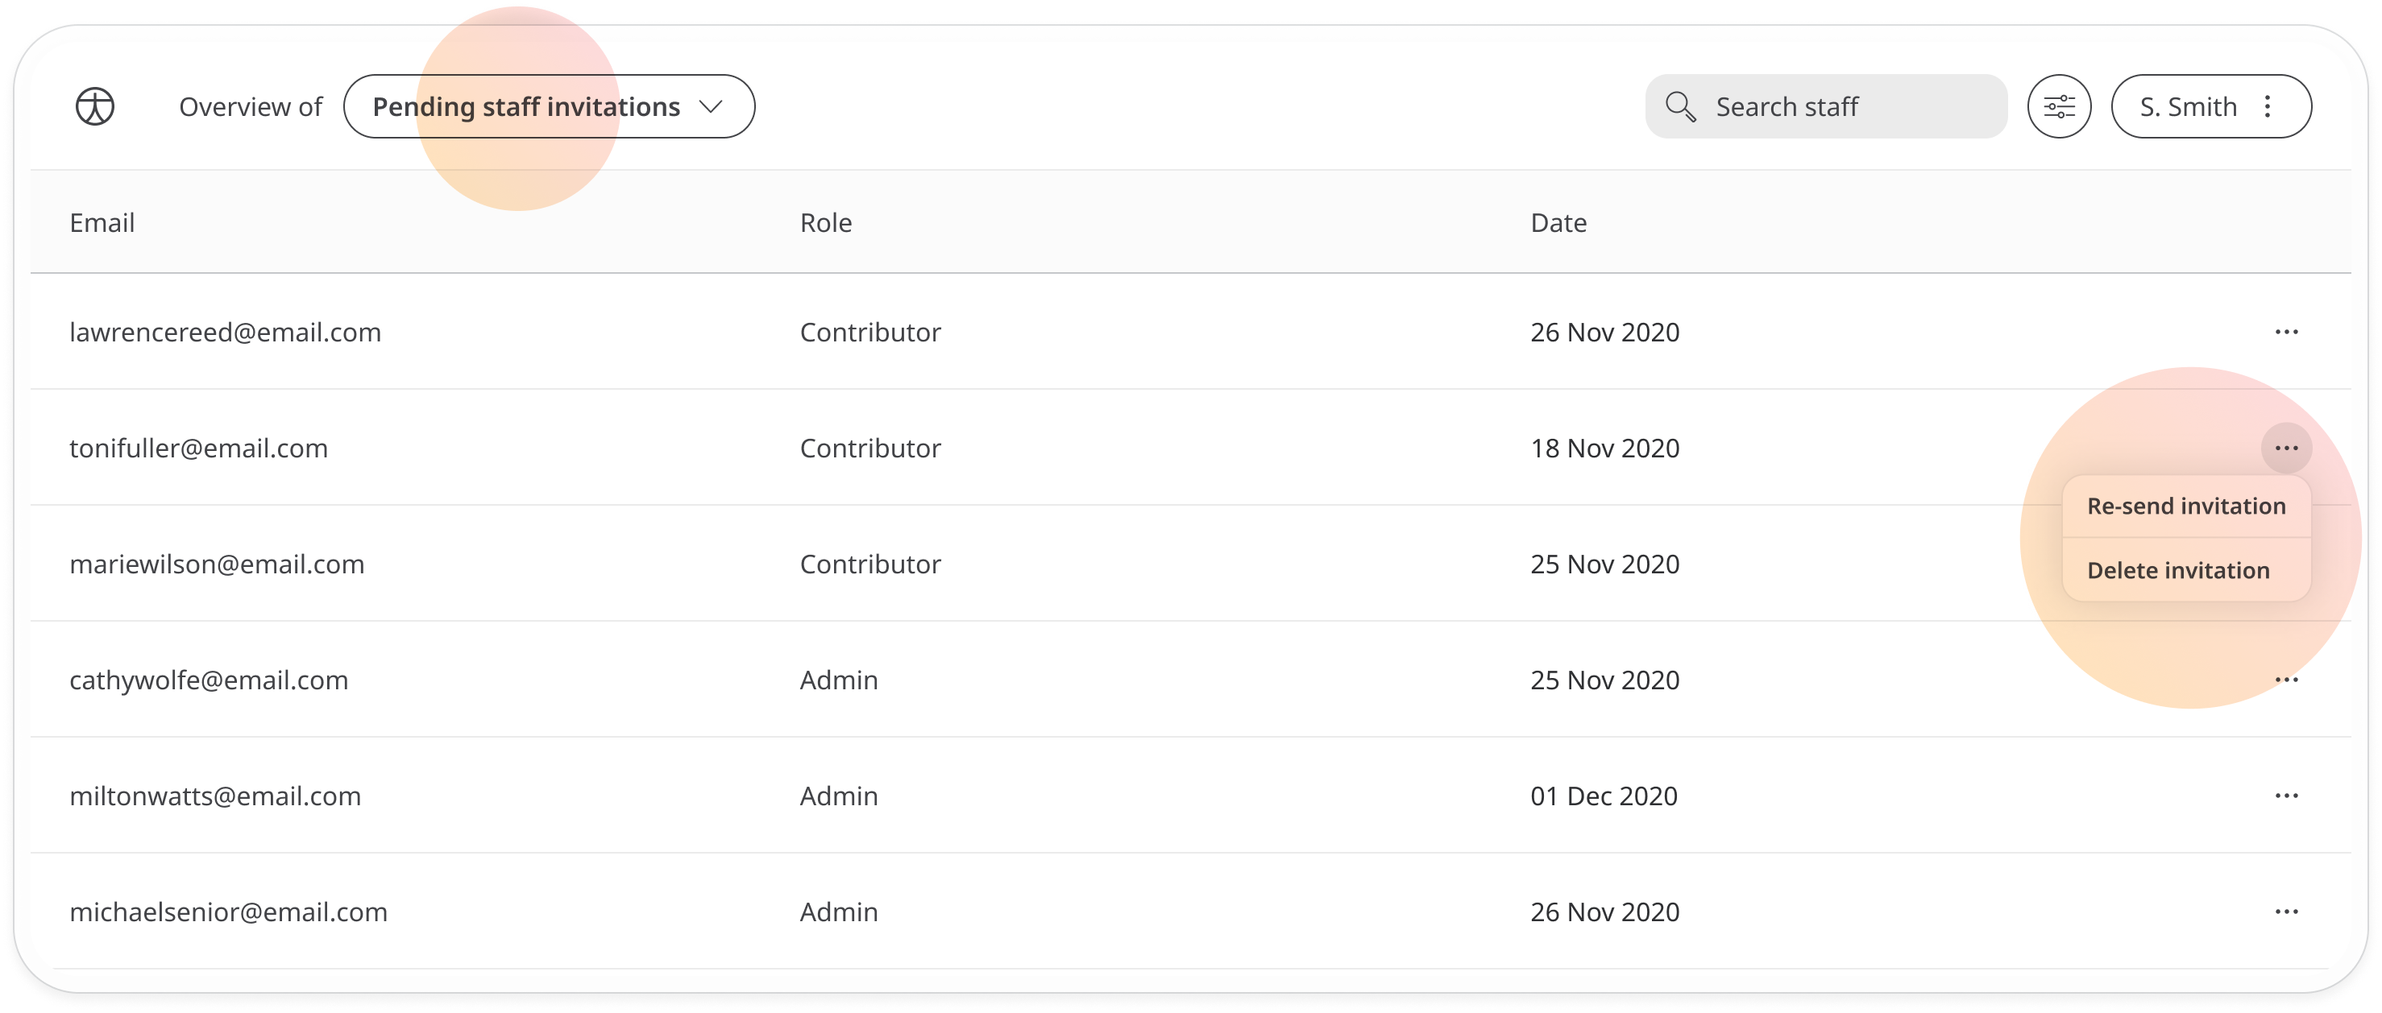
Task: Open the S. Smith account button
Action: (2211, 106)
